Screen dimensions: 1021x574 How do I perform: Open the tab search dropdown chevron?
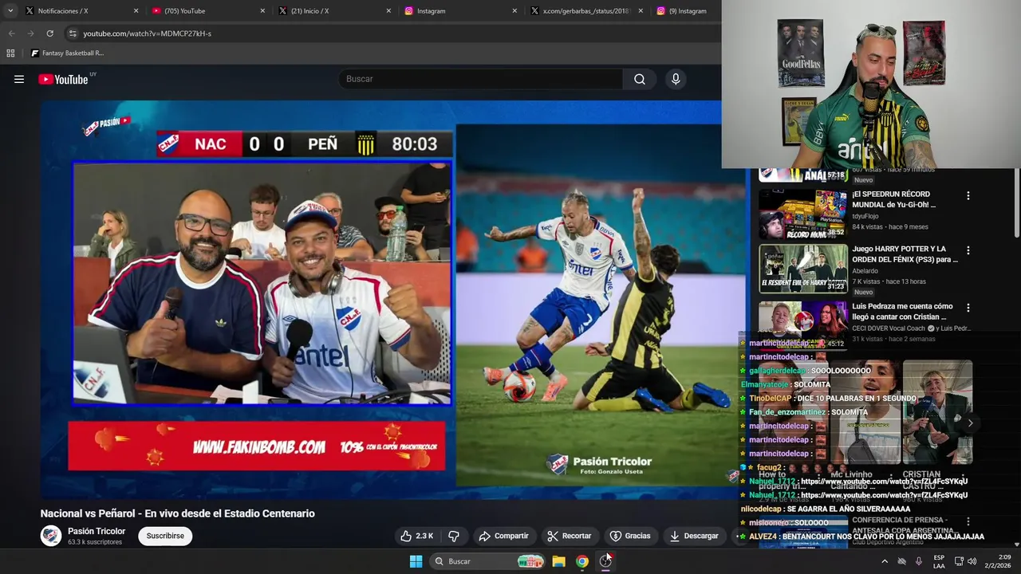10,11
